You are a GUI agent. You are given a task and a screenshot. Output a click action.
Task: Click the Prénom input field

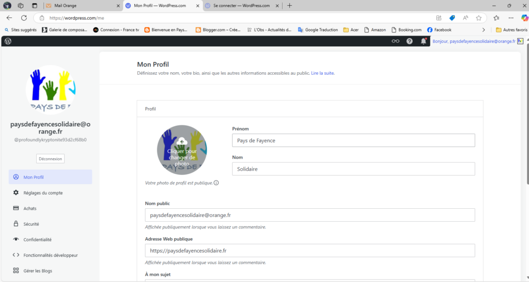click(x=353, y=141)
